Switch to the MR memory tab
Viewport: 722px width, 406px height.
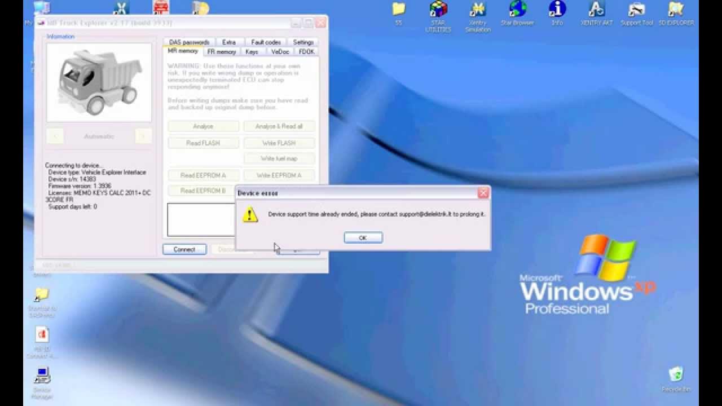[183, 51]
